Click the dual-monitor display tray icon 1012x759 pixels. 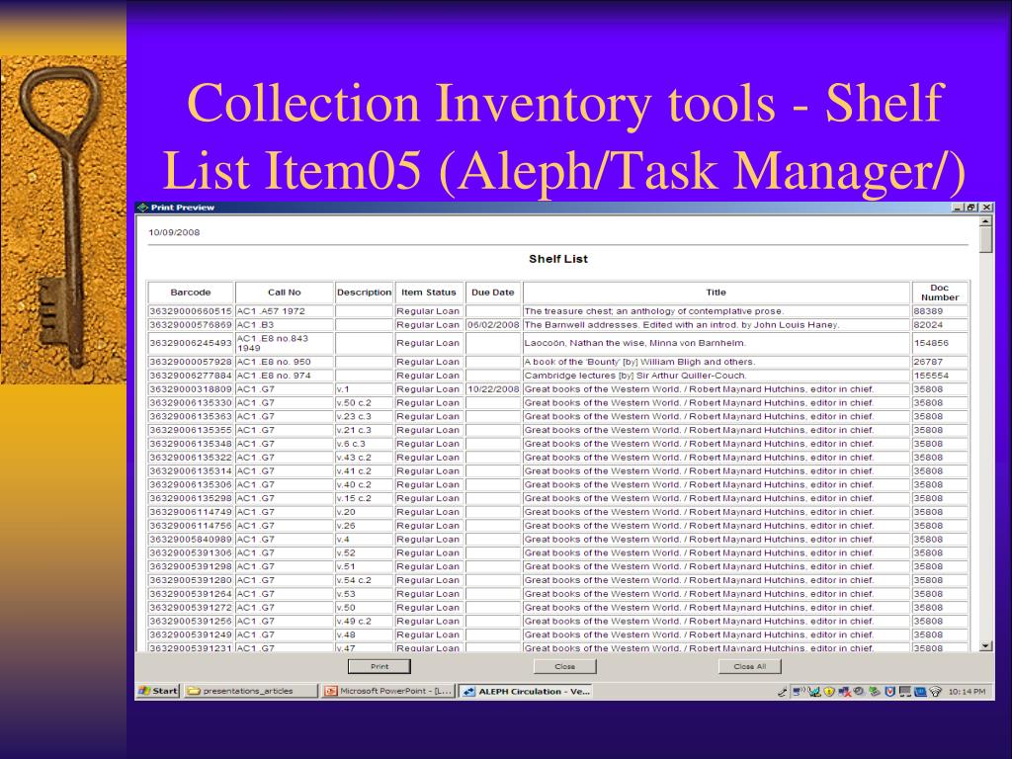905,691
